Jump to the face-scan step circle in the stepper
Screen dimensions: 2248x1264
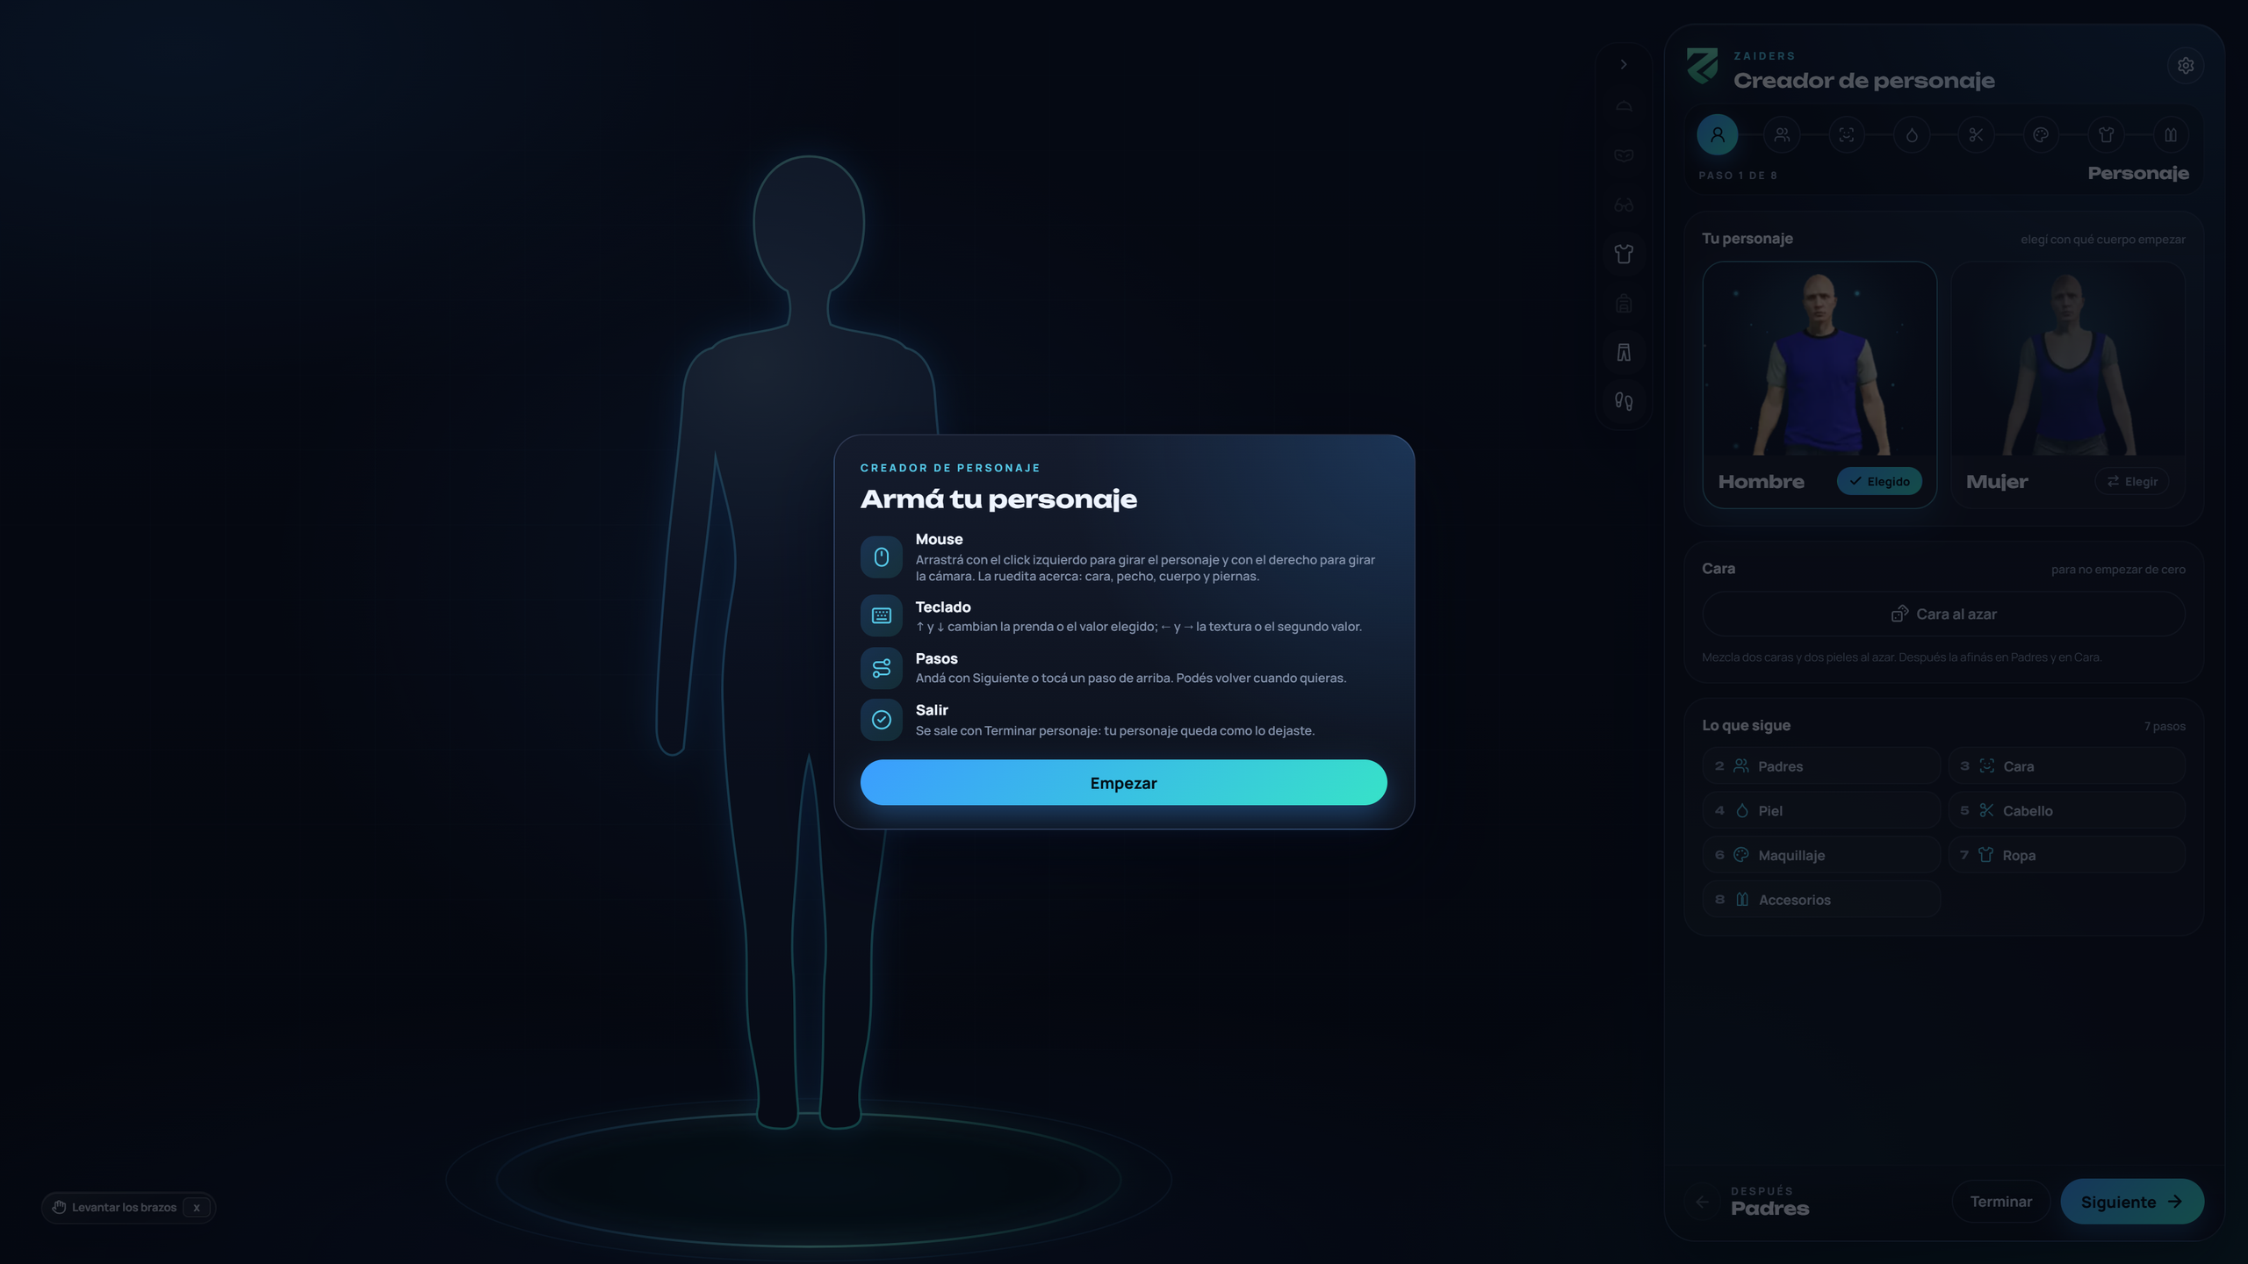coord(1847,135)
